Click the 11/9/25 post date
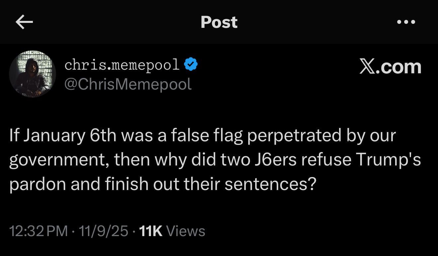Viewport: 438px width, 256px height. (x=103, y=231)
